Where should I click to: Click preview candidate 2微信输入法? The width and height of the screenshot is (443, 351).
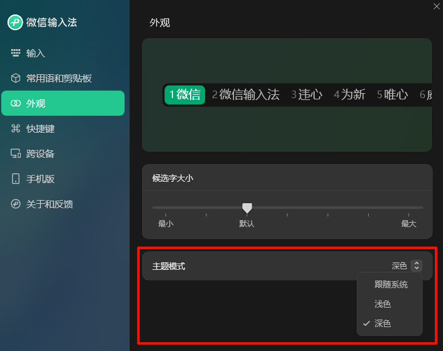pyautogui.click(x=246, y=94)
